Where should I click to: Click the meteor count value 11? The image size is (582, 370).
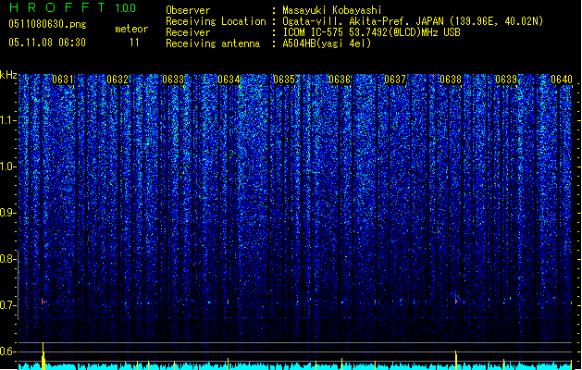[x=134, y=43]
